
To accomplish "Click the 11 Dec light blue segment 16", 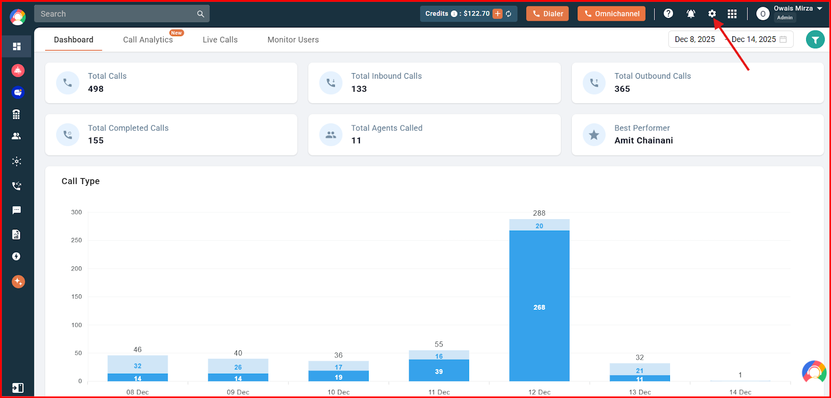I will tap(439, 355).
